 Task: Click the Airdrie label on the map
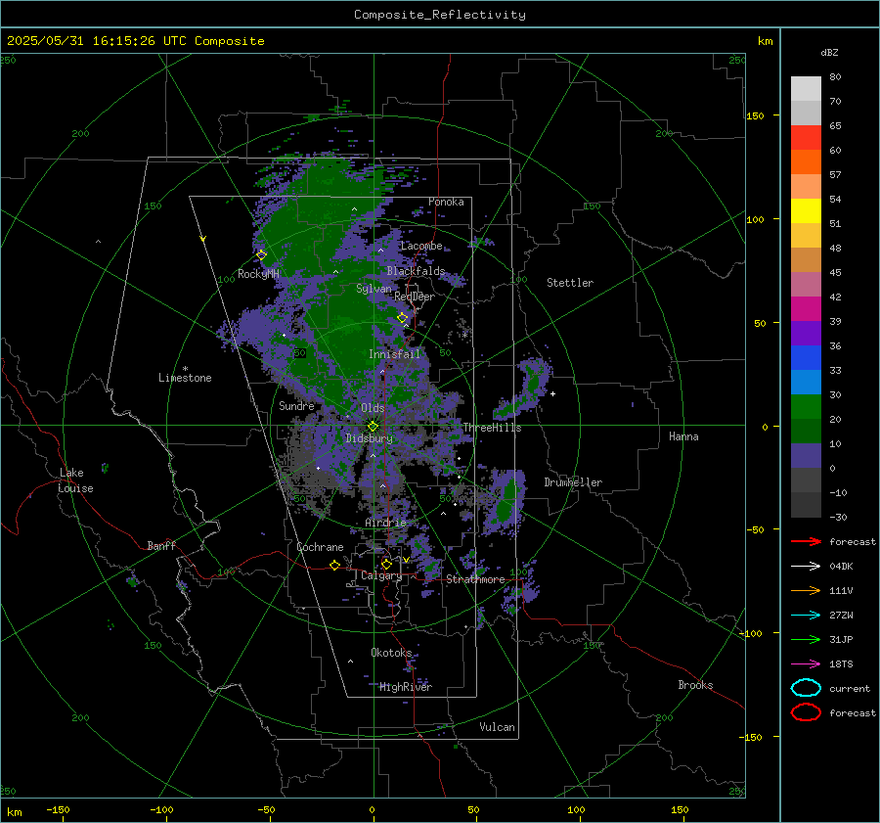[385, 523]
